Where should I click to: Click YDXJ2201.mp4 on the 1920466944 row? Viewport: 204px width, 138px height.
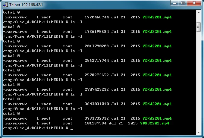click(x=157, y=17)
